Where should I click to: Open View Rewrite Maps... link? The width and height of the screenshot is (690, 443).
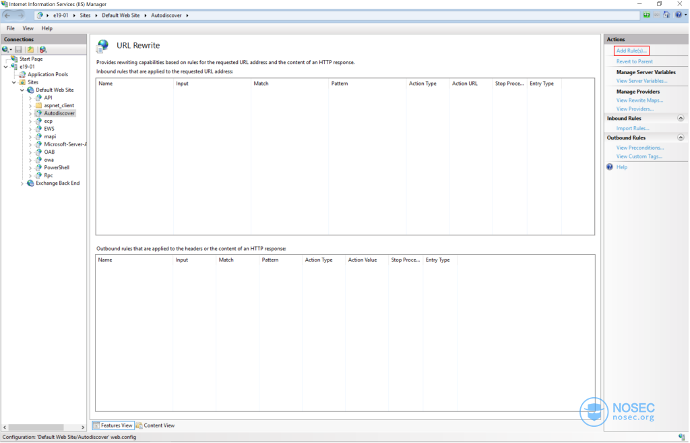pyautogui.click(x=640, y=100)
